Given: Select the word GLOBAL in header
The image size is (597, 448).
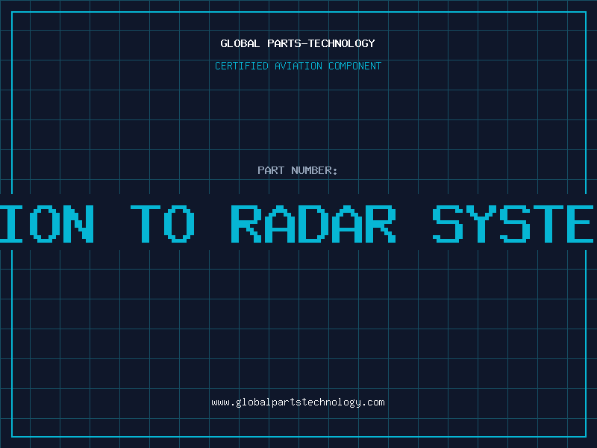Looking at the screenshot, I should point(240,43).
